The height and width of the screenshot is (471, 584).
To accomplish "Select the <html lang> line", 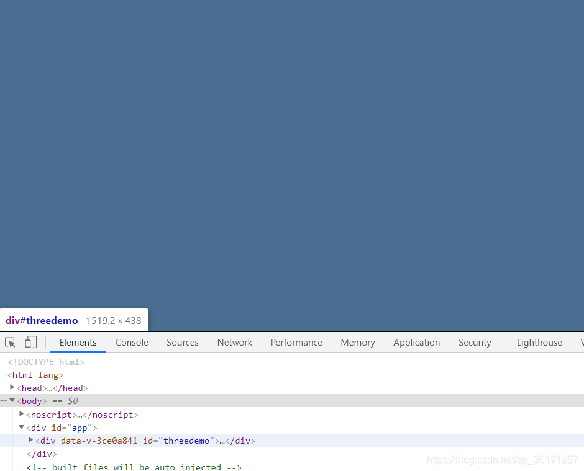I will coord(35,375).
